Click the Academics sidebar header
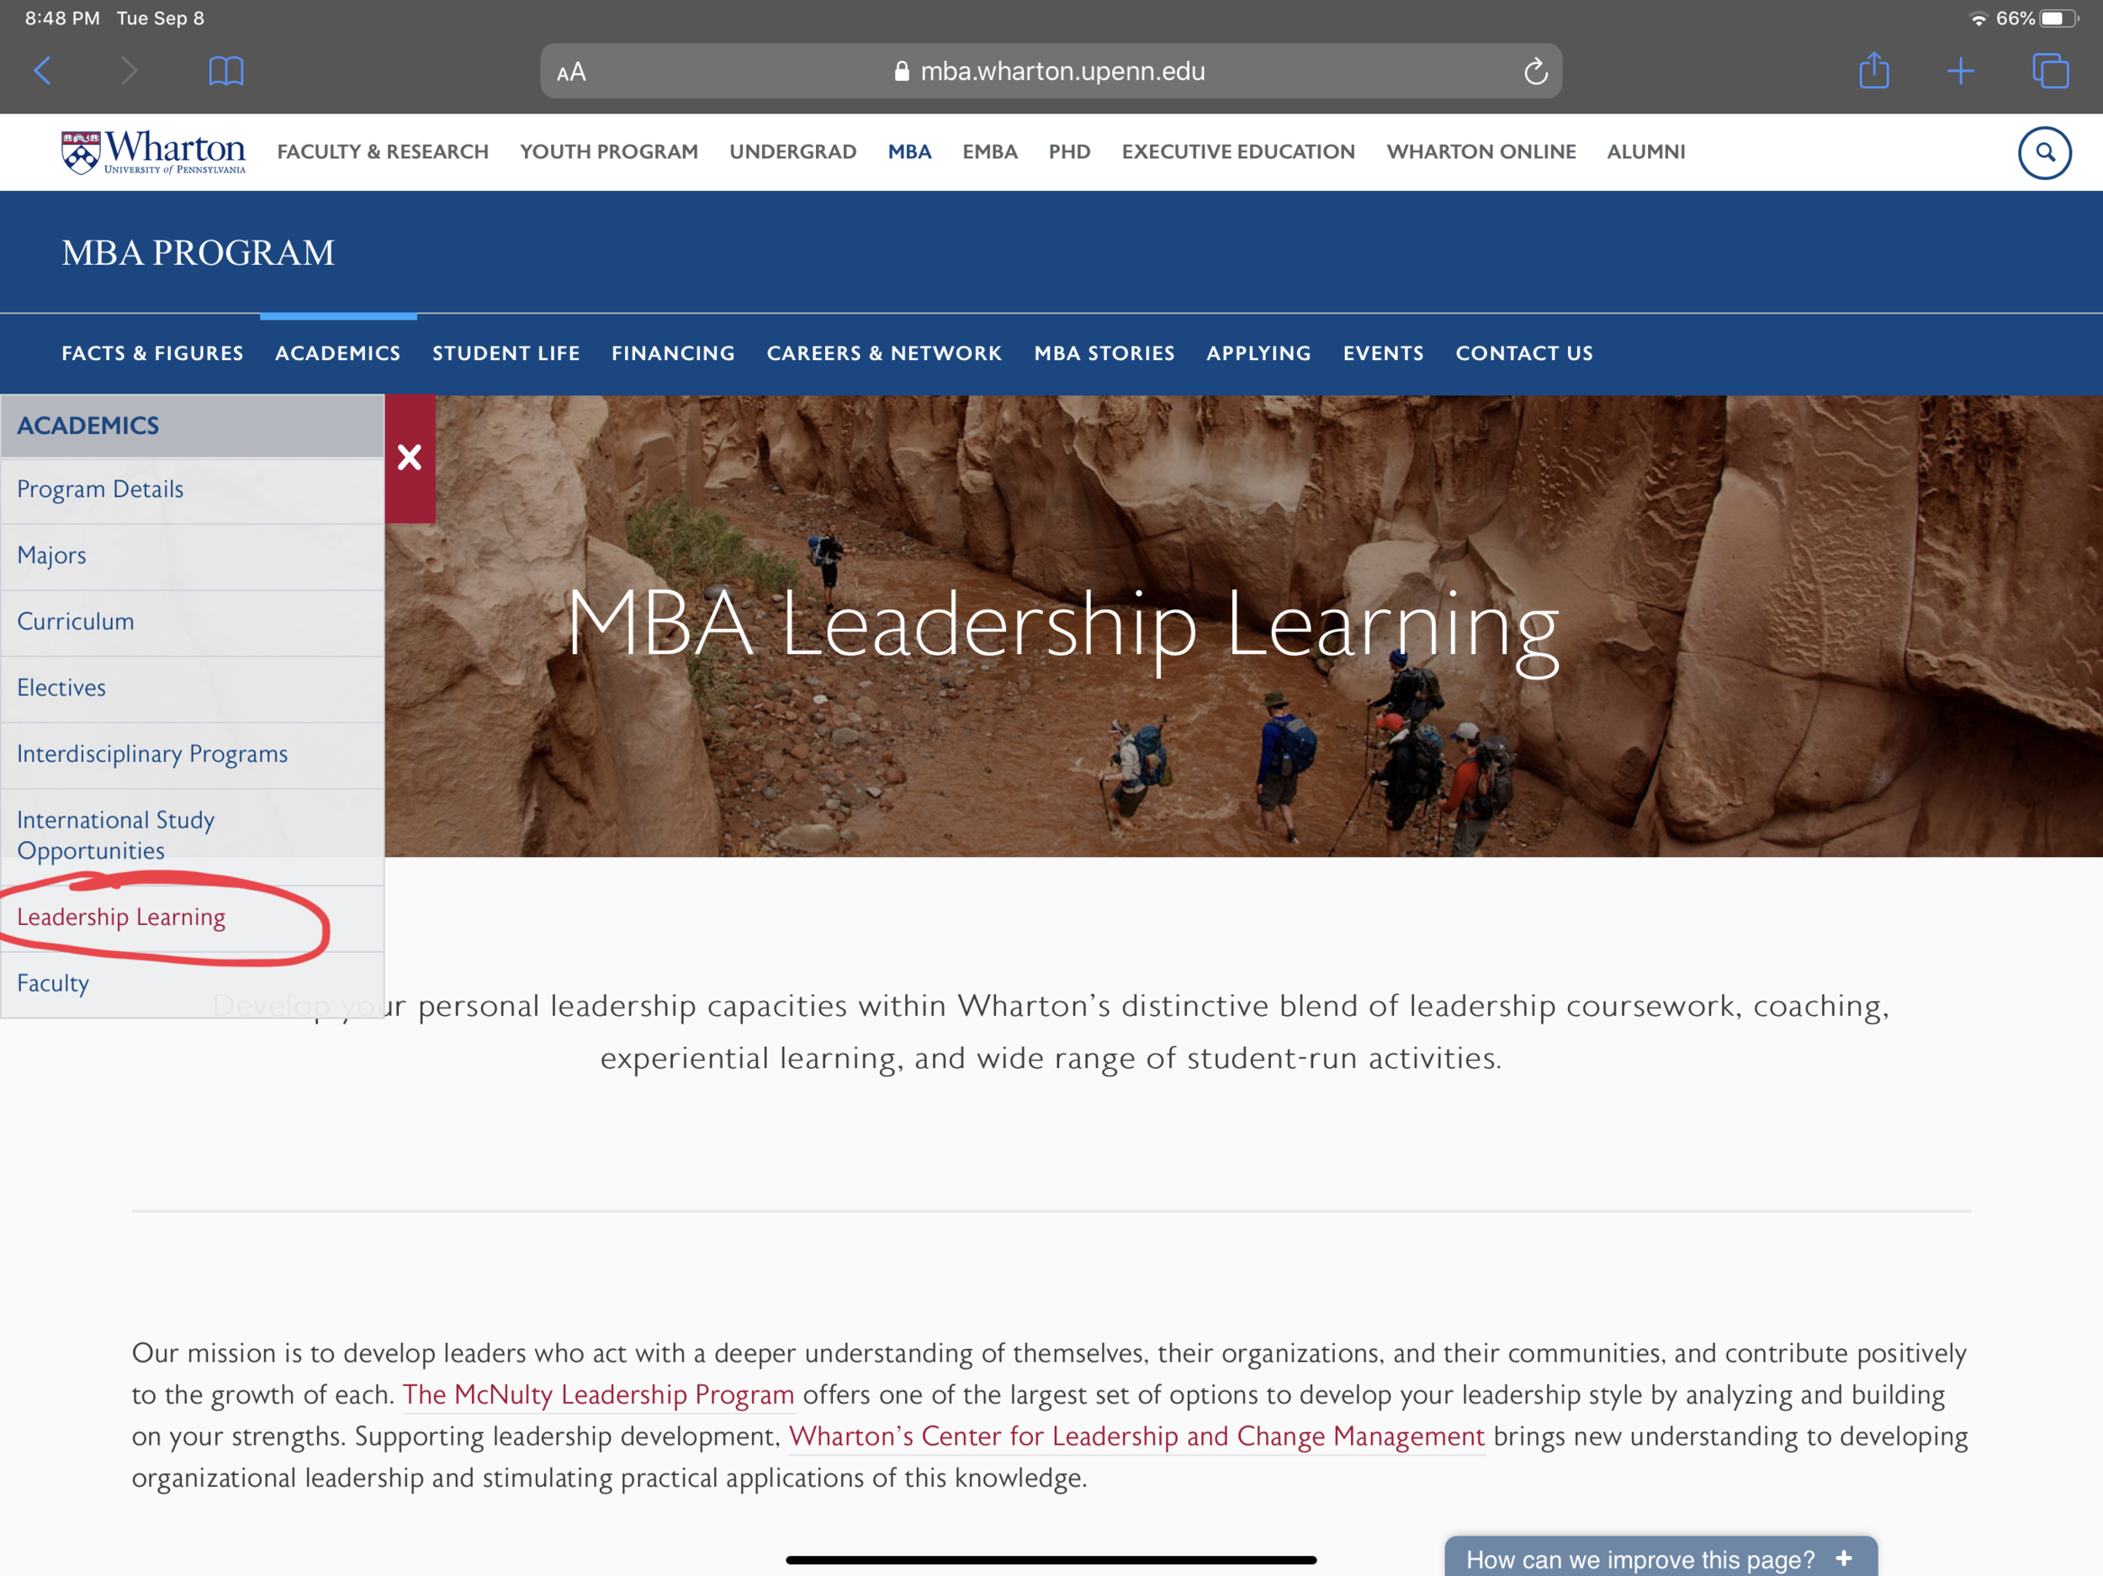The image size is (2103, 1576). 192,426
